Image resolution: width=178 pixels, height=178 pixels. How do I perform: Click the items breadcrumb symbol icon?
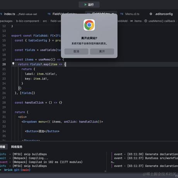[x=132, y=21]
